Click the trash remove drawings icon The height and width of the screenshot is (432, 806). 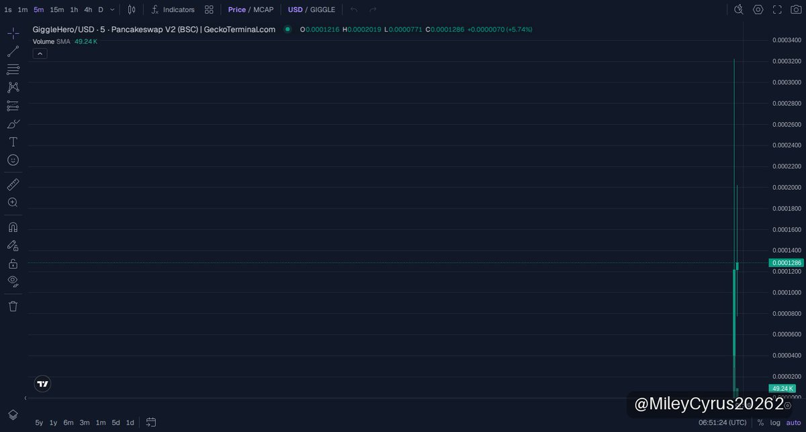pos(13,306)
